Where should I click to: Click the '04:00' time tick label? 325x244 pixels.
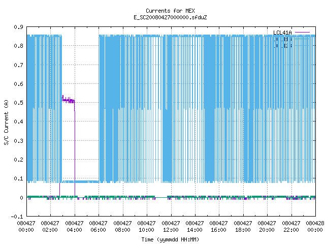click(x=74, y=230)
